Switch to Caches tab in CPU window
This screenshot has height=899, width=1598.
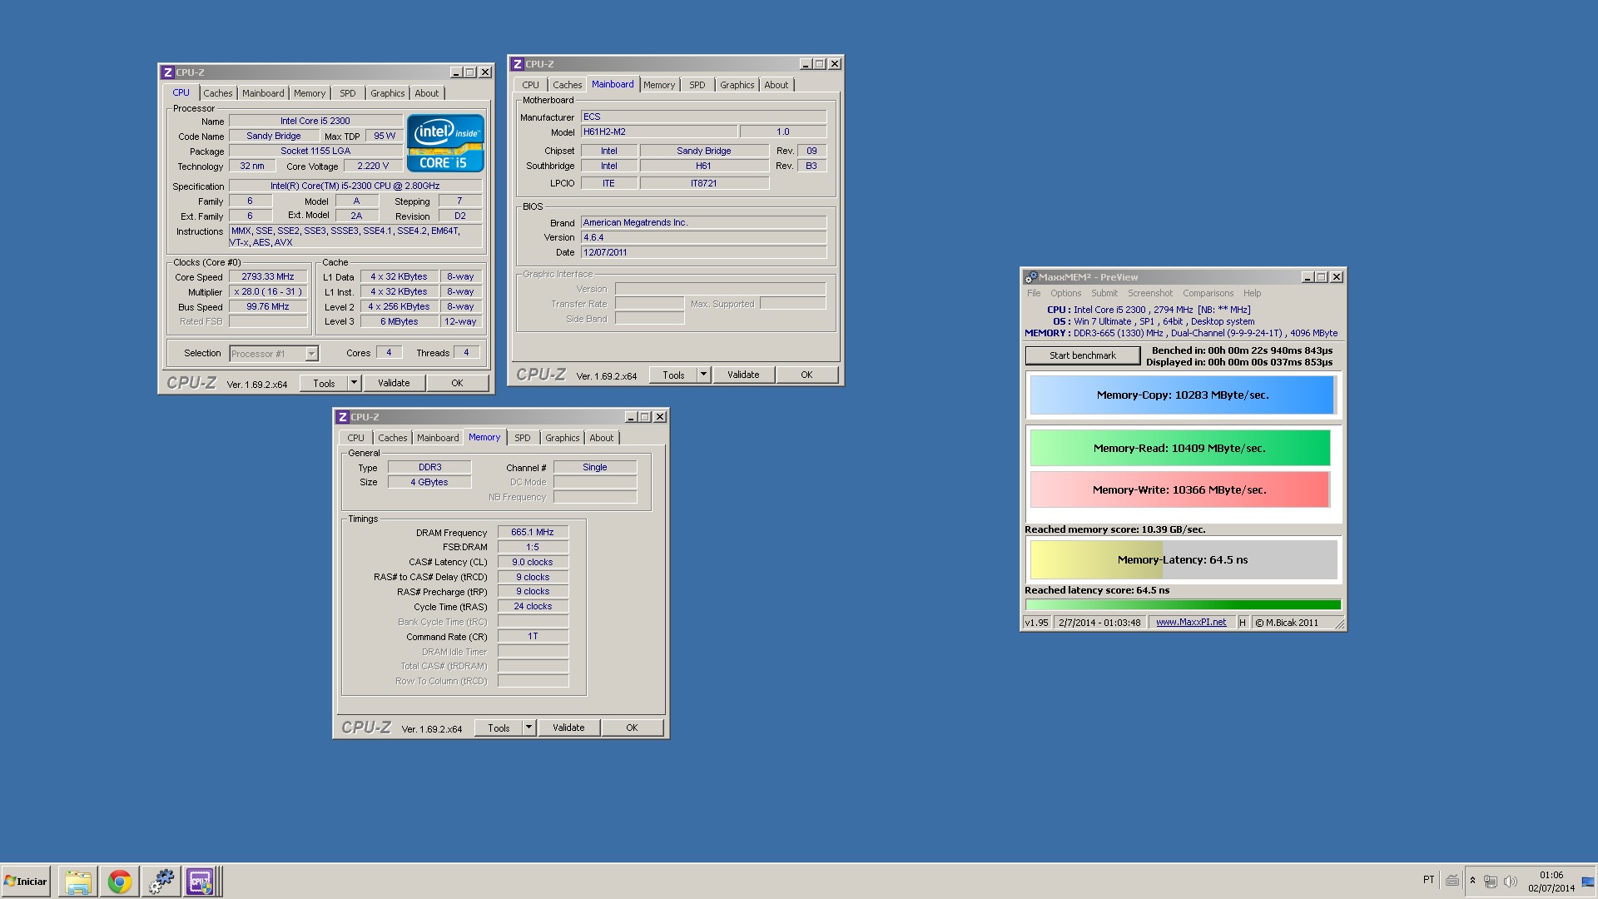pos(218,93)
